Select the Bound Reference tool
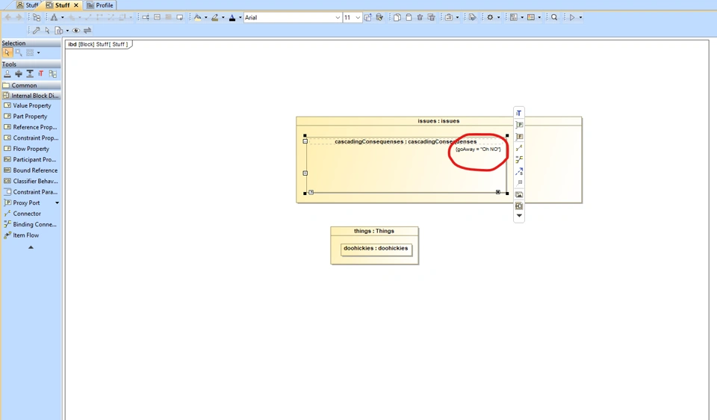The width and height of the screenshot is (717, 420). (x=31, y=170)
